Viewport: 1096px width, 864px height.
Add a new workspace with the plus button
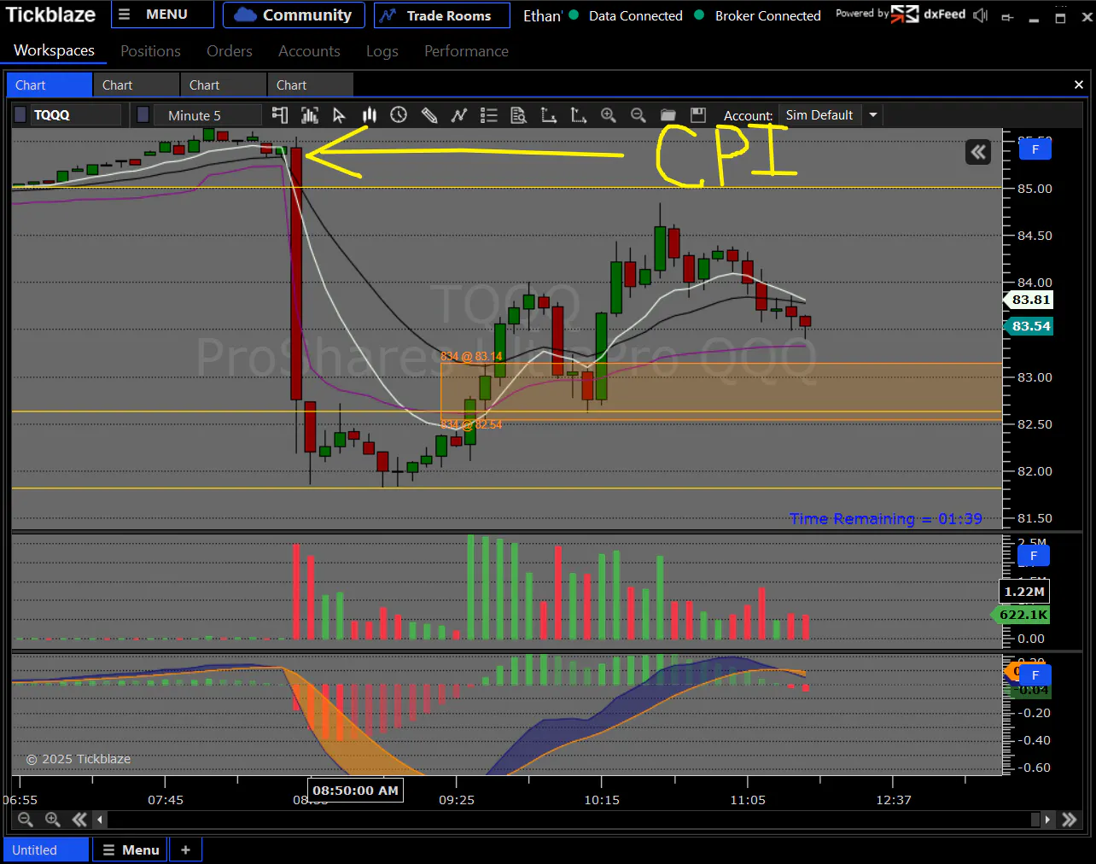(185, 849)
